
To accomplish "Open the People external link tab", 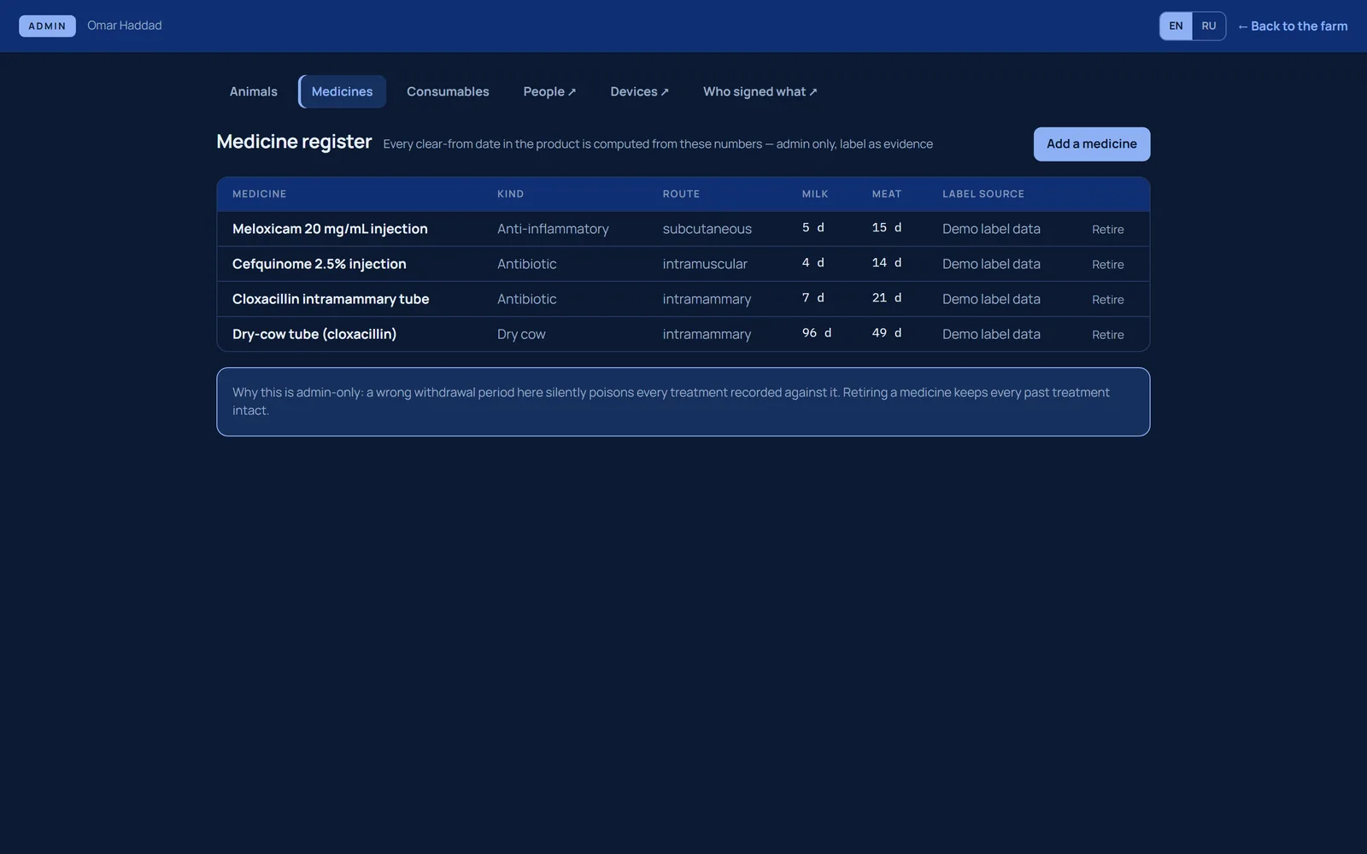I will click(x=549, y=91).
